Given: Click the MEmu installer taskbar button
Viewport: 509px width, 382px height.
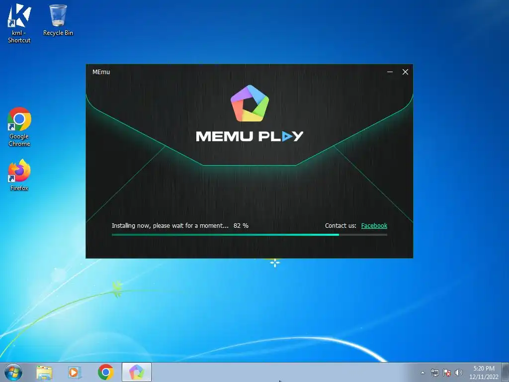Looking at the screenshot, I should pyautogui.click(x=137, y=372).
